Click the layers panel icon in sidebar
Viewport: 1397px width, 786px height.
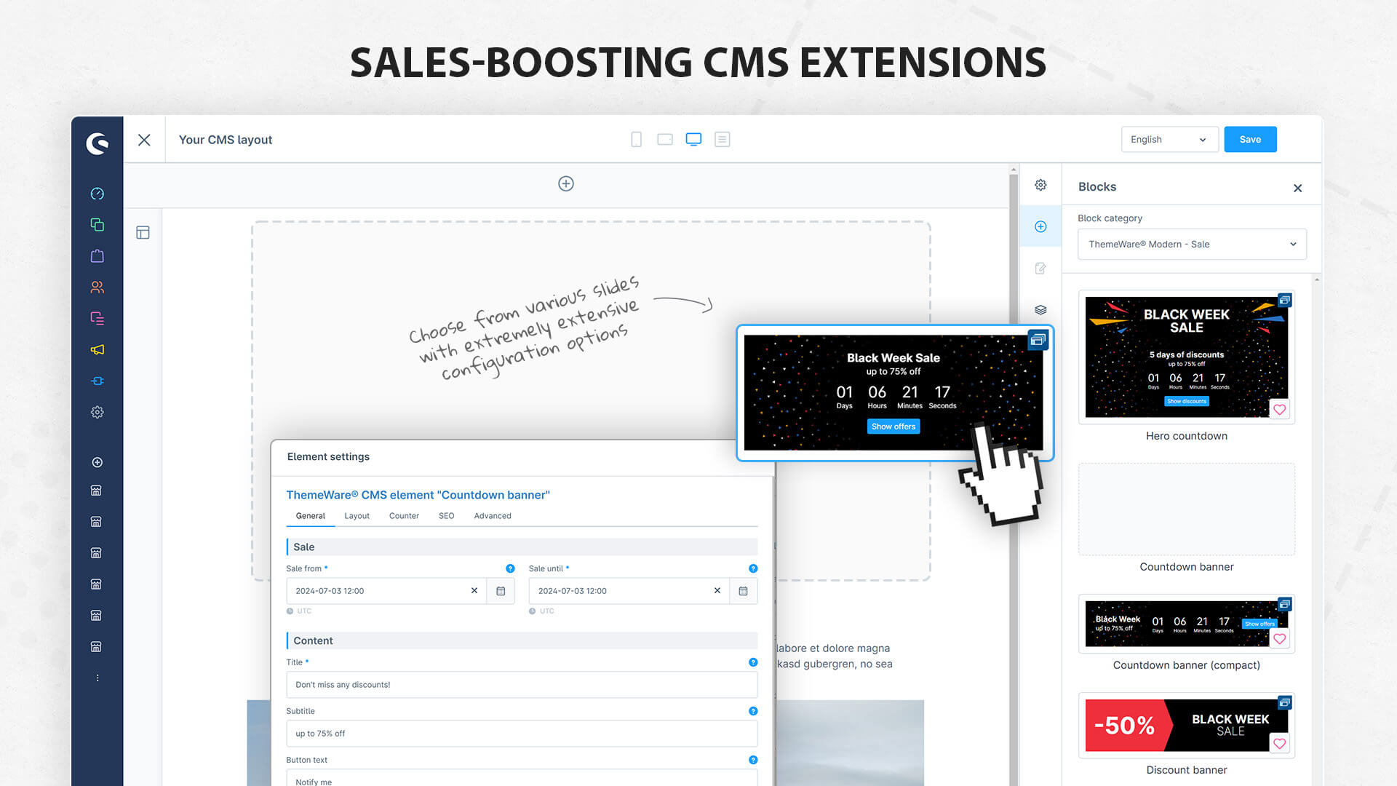(1040, 309)
